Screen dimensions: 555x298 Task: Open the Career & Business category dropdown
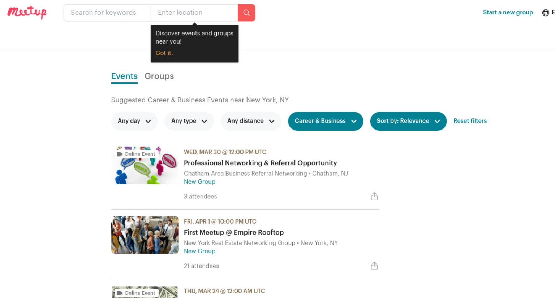click(x=326, y=121)
